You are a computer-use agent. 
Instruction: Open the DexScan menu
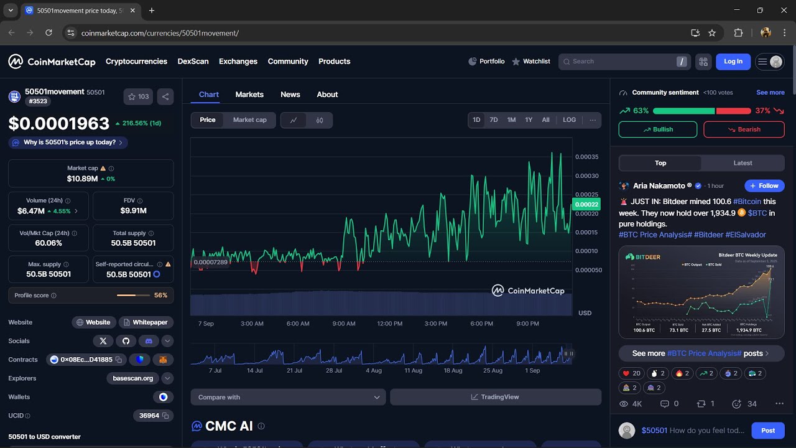tap(193, 62)
